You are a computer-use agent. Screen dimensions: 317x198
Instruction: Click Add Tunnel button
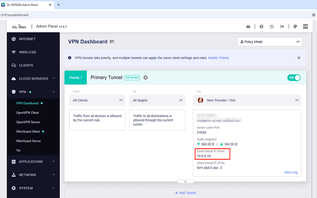click(185, 192)
